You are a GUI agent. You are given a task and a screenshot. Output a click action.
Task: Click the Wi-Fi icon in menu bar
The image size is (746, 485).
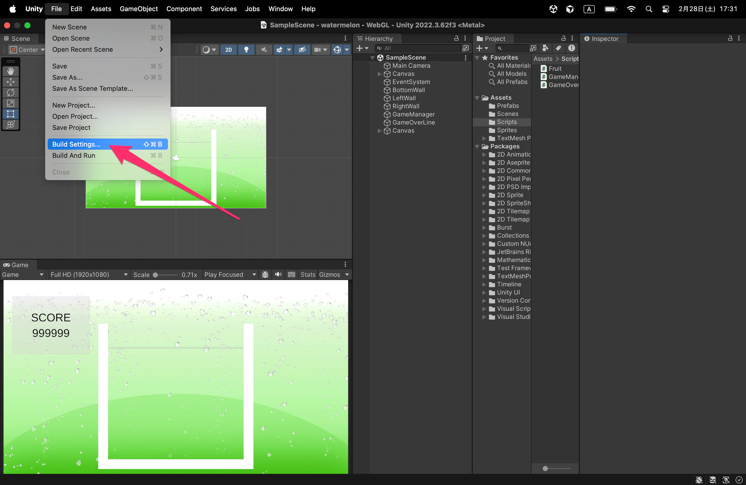click(x=631, y=9)
